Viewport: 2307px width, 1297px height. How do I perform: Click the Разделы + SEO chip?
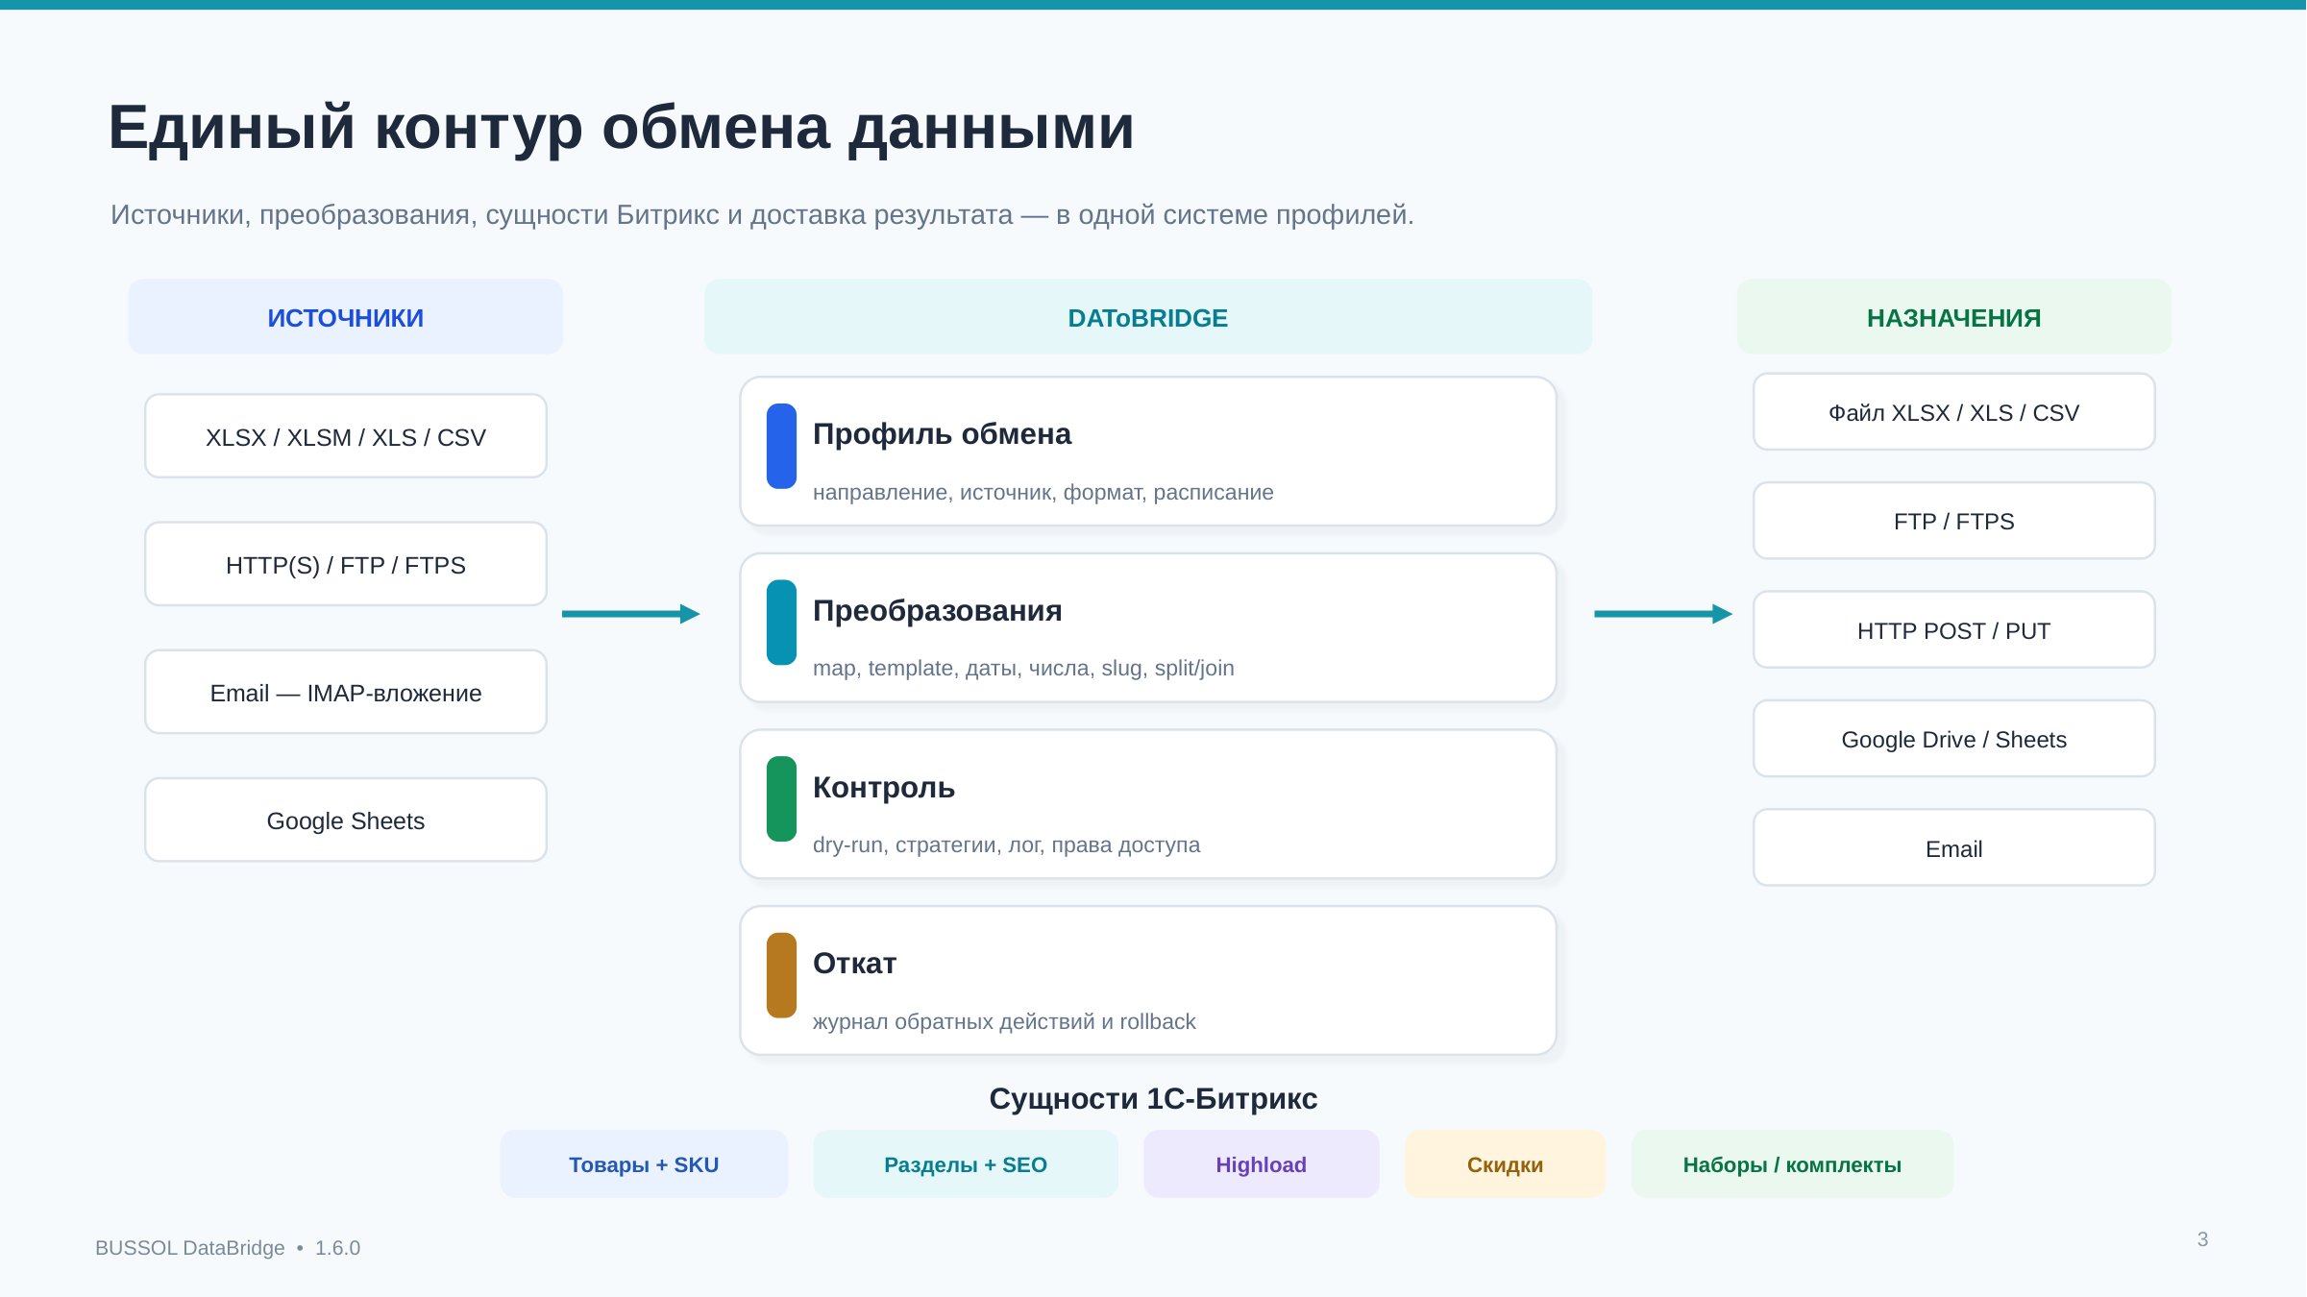[x=966, y=1164]
